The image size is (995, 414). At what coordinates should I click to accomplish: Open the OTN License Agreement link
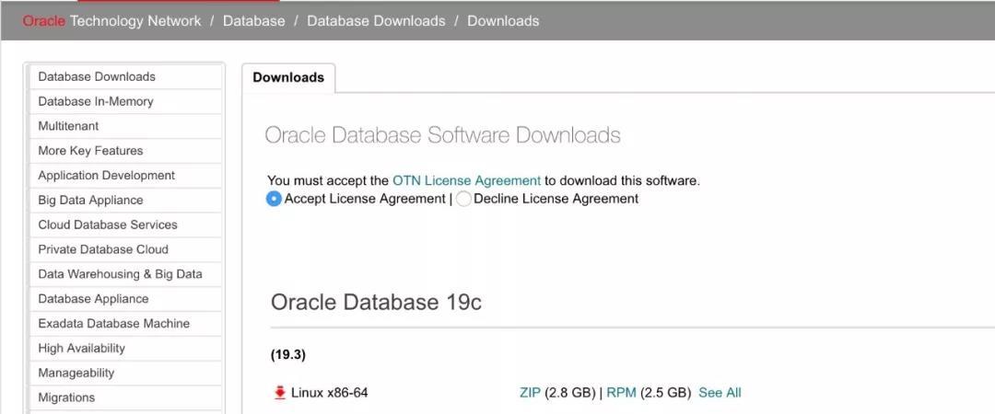(466, 180)
